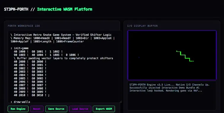The width and height of the screenshot is (224, 113).
Task: Click the Interactive WASM Platform heading
Action: [x=65, y=9]
